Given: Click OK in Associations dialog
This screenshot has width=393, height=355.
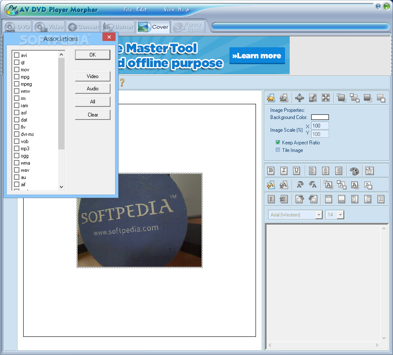Looking at the screenshot, I should click(x=92, y=55).
